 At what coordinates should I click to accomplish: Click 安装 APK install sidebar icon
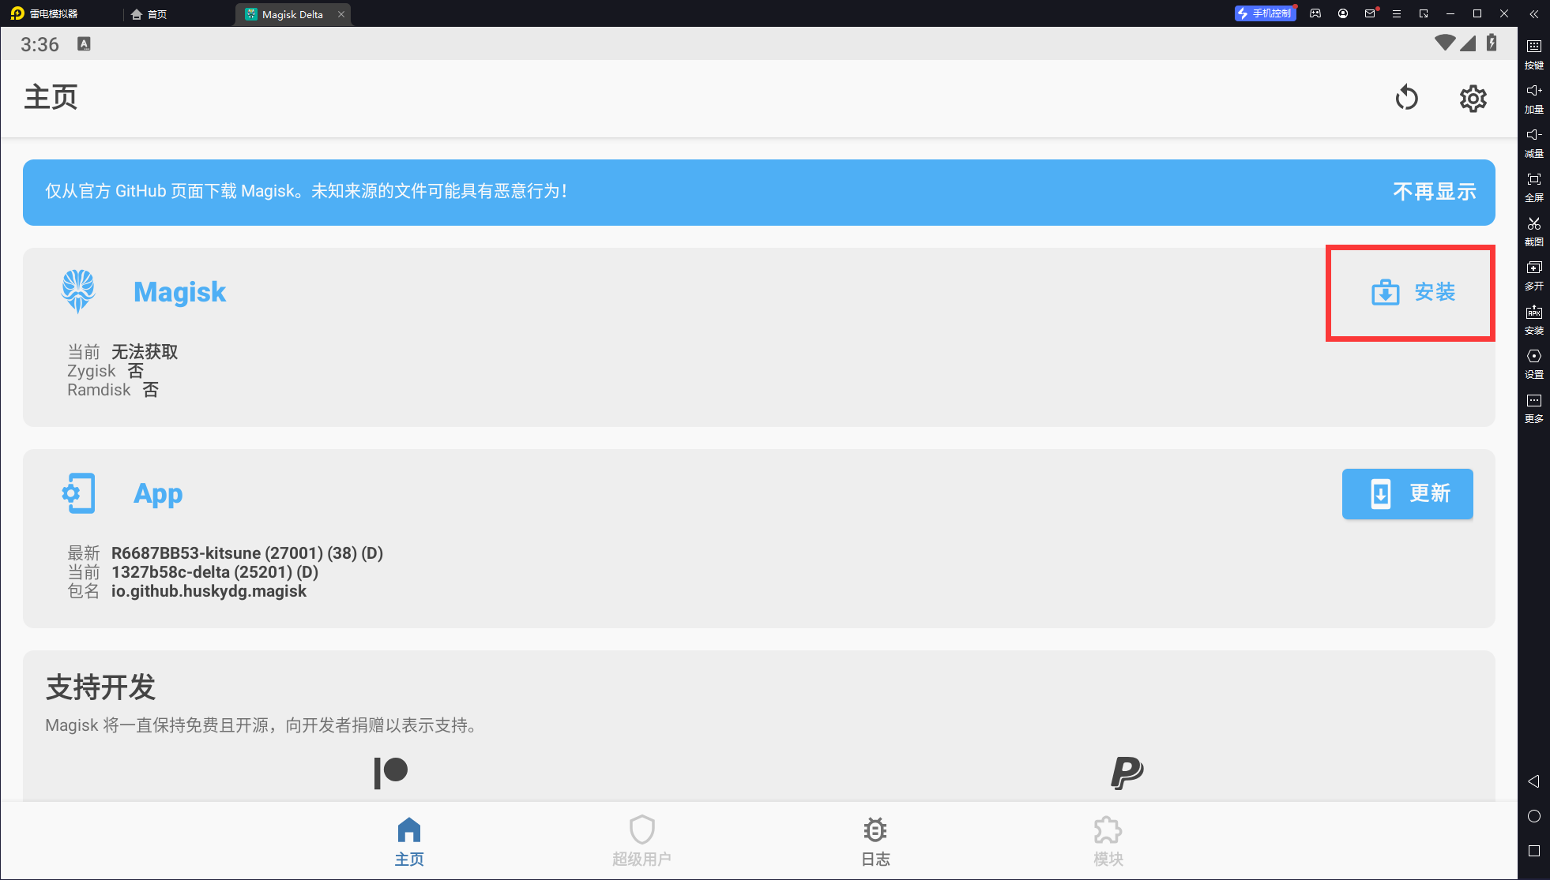1534,320
